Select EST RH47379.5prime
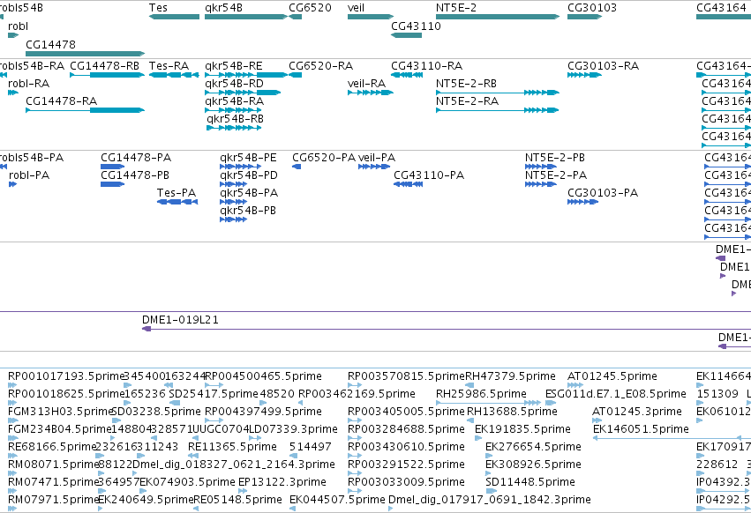751x513 pixels. click(469, 385)
